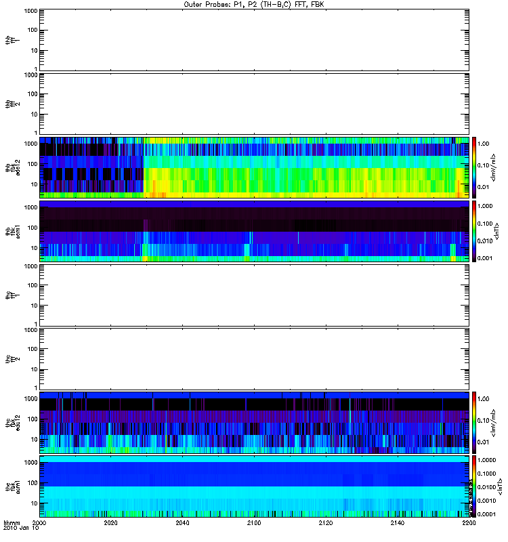Click the 100 tick on thc fbk edc12 axis
Screen dimensions: 508x542
click(34, 419)
